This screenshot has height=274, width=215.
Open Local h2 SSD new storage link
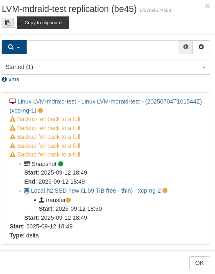pos(96,191)
